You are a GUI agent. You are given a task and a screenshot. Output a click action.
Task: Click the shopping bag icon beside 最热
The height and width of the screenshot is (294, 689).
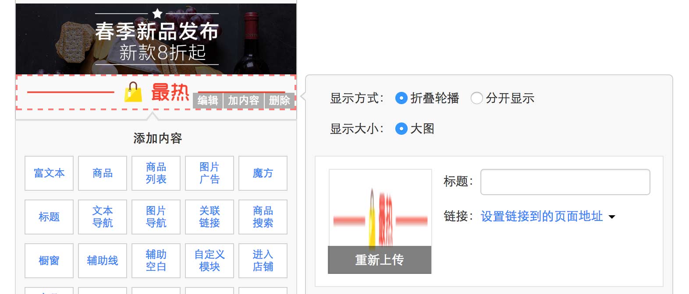pyautogui.click(x=133, y=92)
